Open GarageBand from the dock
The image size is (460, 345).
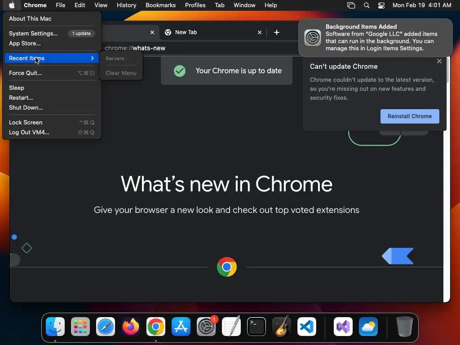282,327
